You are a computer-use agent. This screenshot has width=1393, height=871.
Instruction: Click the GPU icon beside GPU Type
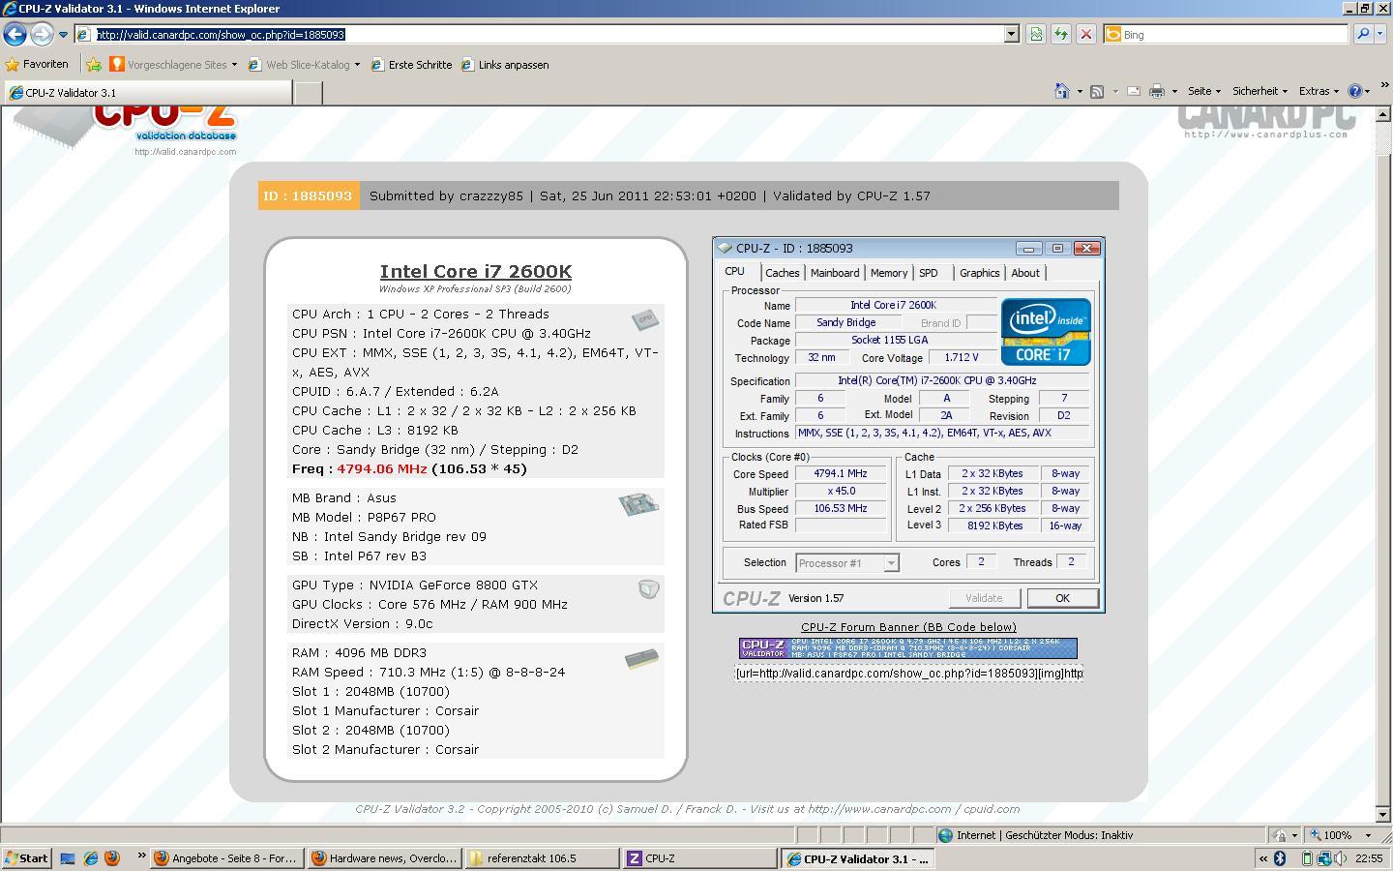[x=648, y=588]
